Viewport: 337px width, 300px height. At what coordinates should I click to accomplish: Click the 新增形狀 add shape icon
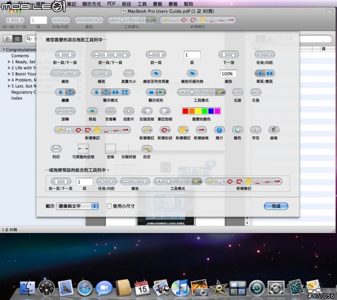coord(165,130)
